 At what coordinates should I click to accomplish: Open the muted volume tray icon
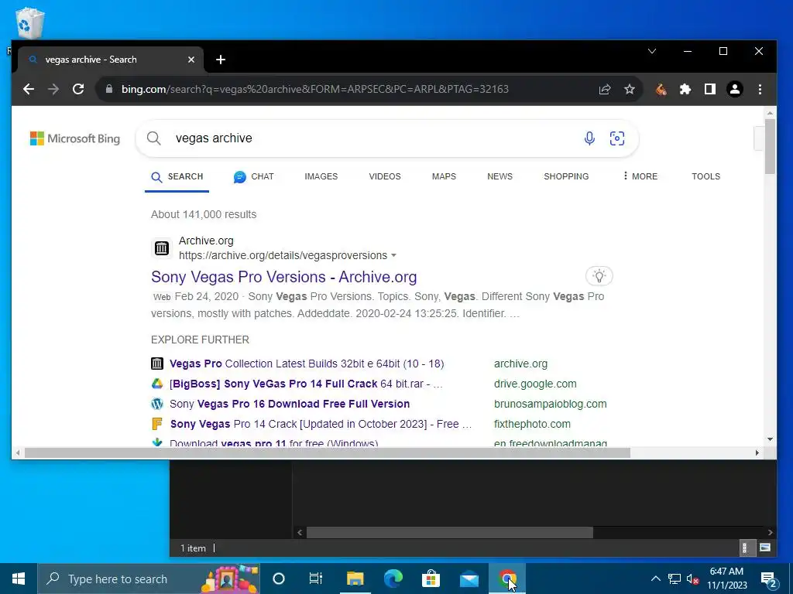pyautogui.click(x=693, y=579)
